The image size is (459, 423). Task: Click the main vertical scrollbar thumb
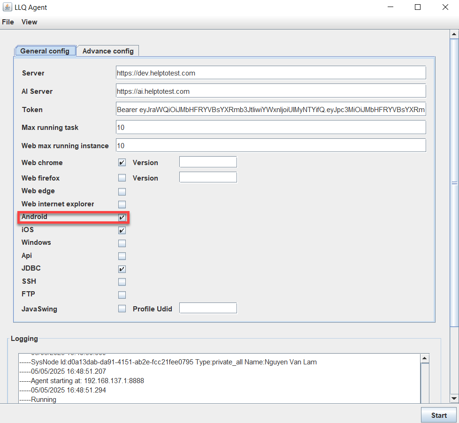click(x=454, y=183)
